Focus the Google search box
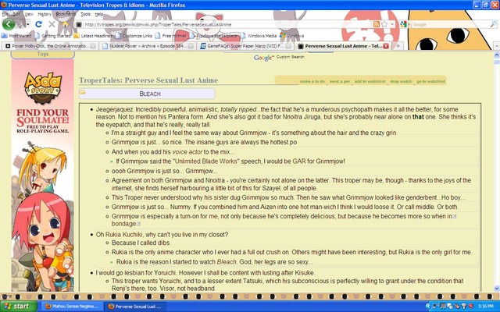500x312 pixels. coord(450,24)
